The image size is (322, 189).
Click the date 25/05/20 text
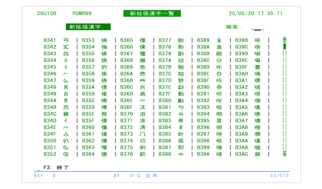[241, 13]
